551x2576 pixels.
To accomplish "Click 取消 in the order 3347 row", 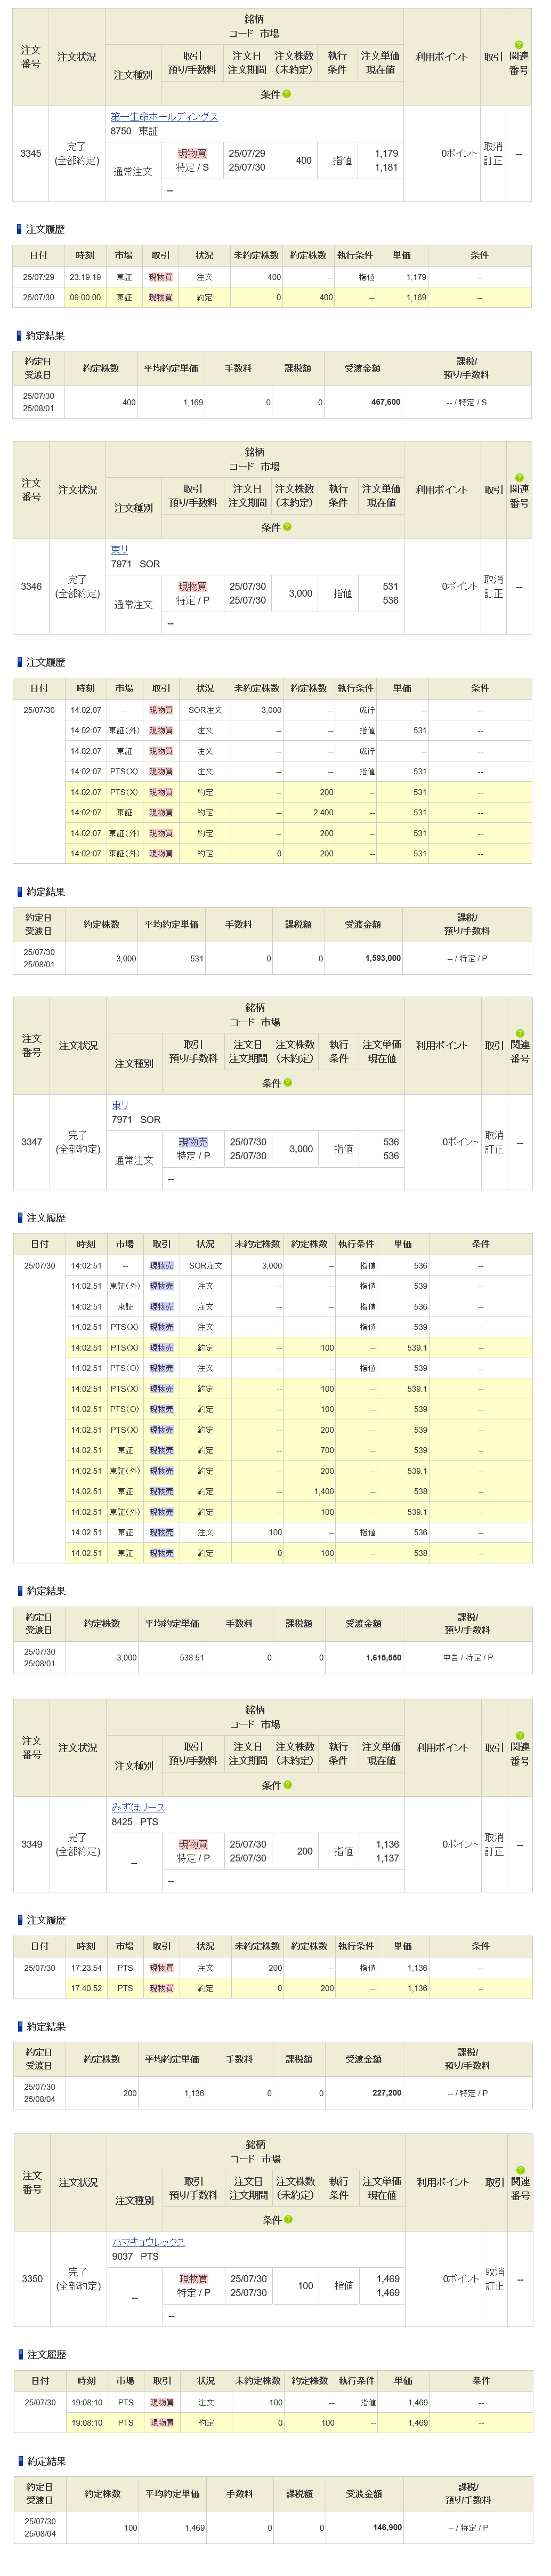I will [x=495, y=1135].
